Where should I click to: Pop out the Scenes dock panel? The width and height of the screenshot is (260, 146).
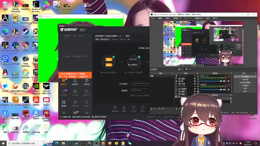[173, 73]
